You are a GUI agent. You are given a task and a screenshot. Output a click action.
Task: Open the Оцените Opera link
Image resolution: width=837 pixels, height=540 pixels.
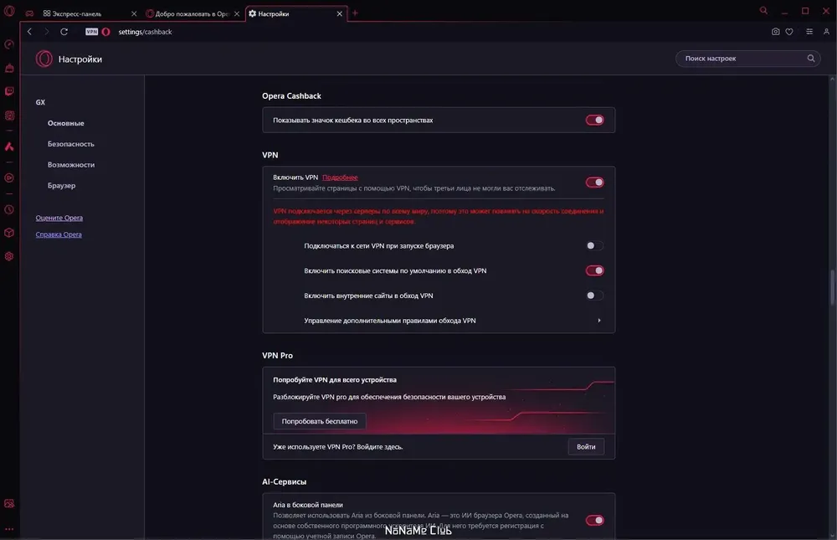click(59, 218)
